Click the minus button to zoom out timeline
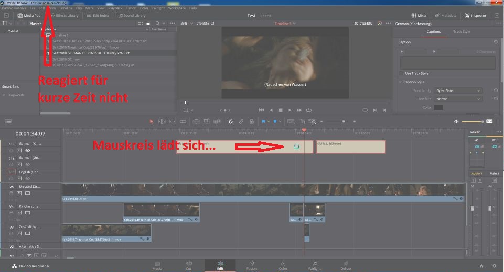The image size is (504, 272). (x=321, y=121)
